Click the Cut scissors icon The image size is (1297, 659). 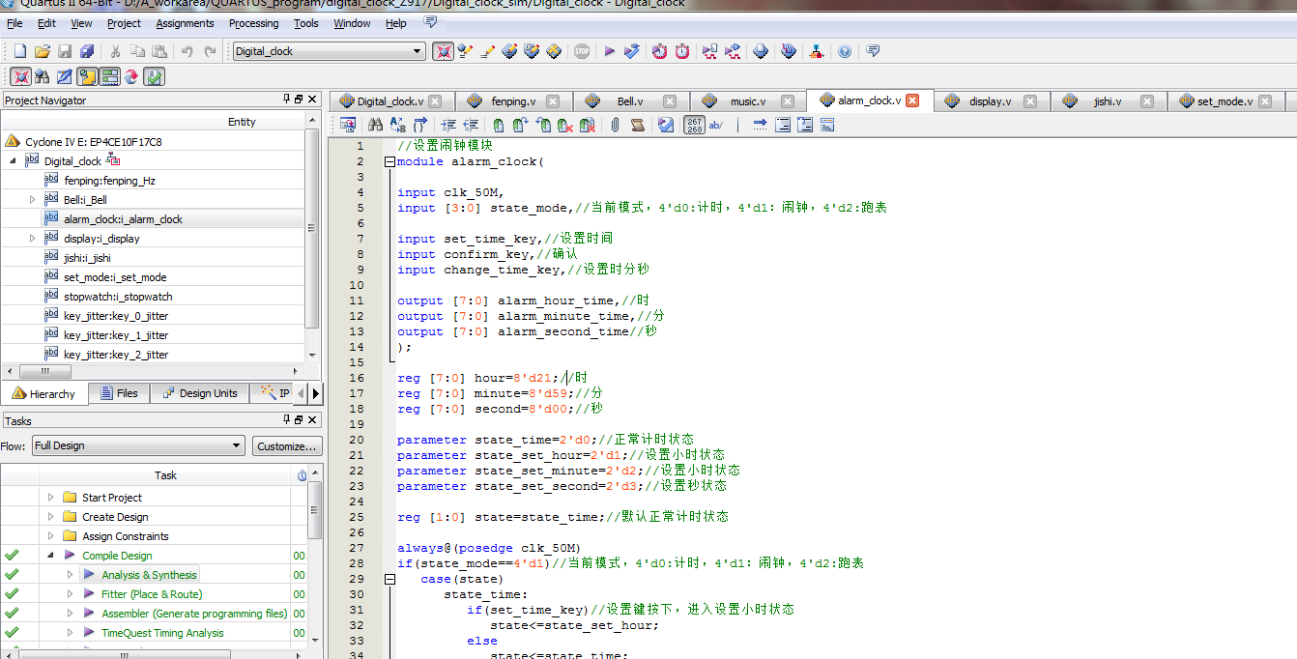114,51
